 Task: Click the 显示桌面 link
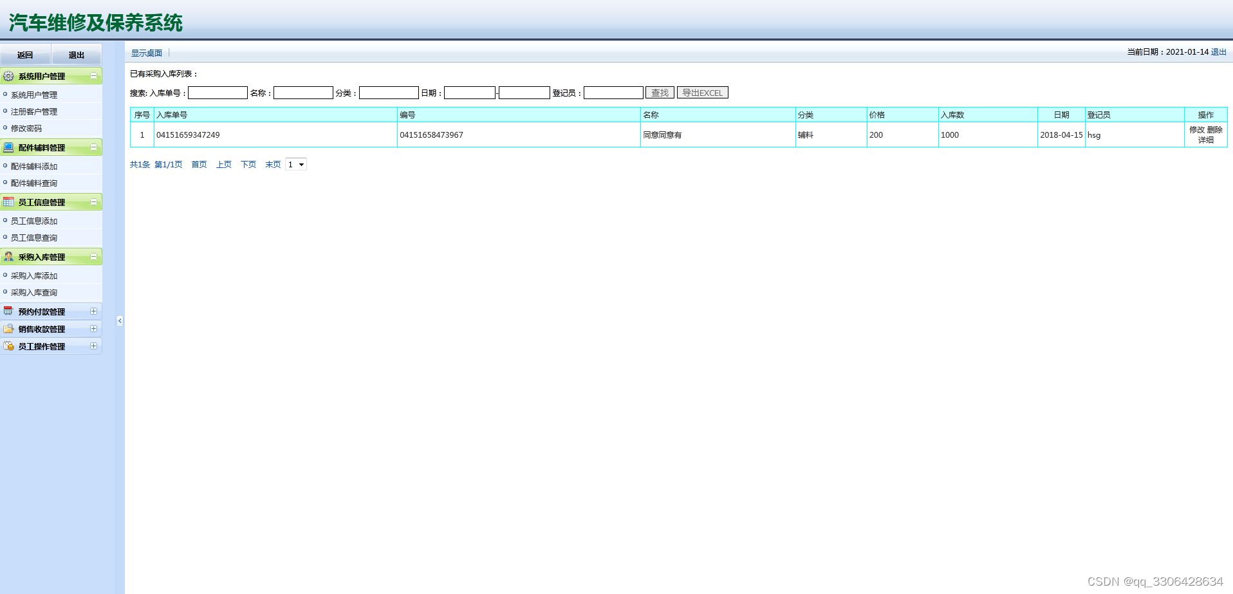(147, 53)
